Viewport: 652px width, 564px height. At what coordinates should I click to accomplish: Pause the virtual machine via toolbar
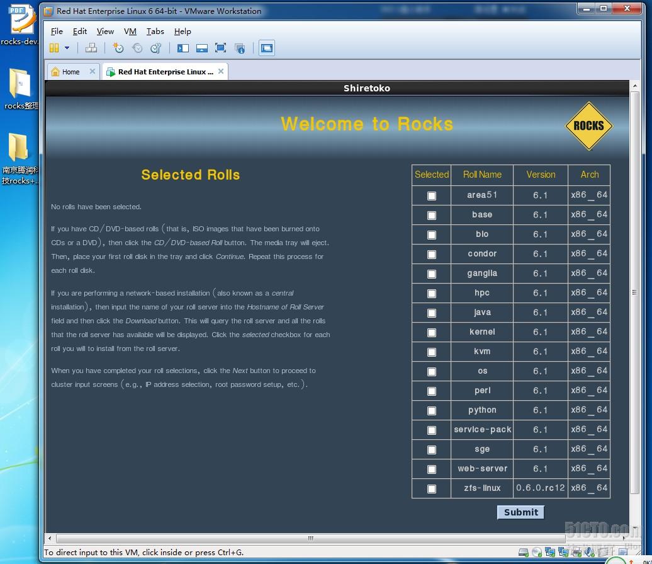pos(54,49)
